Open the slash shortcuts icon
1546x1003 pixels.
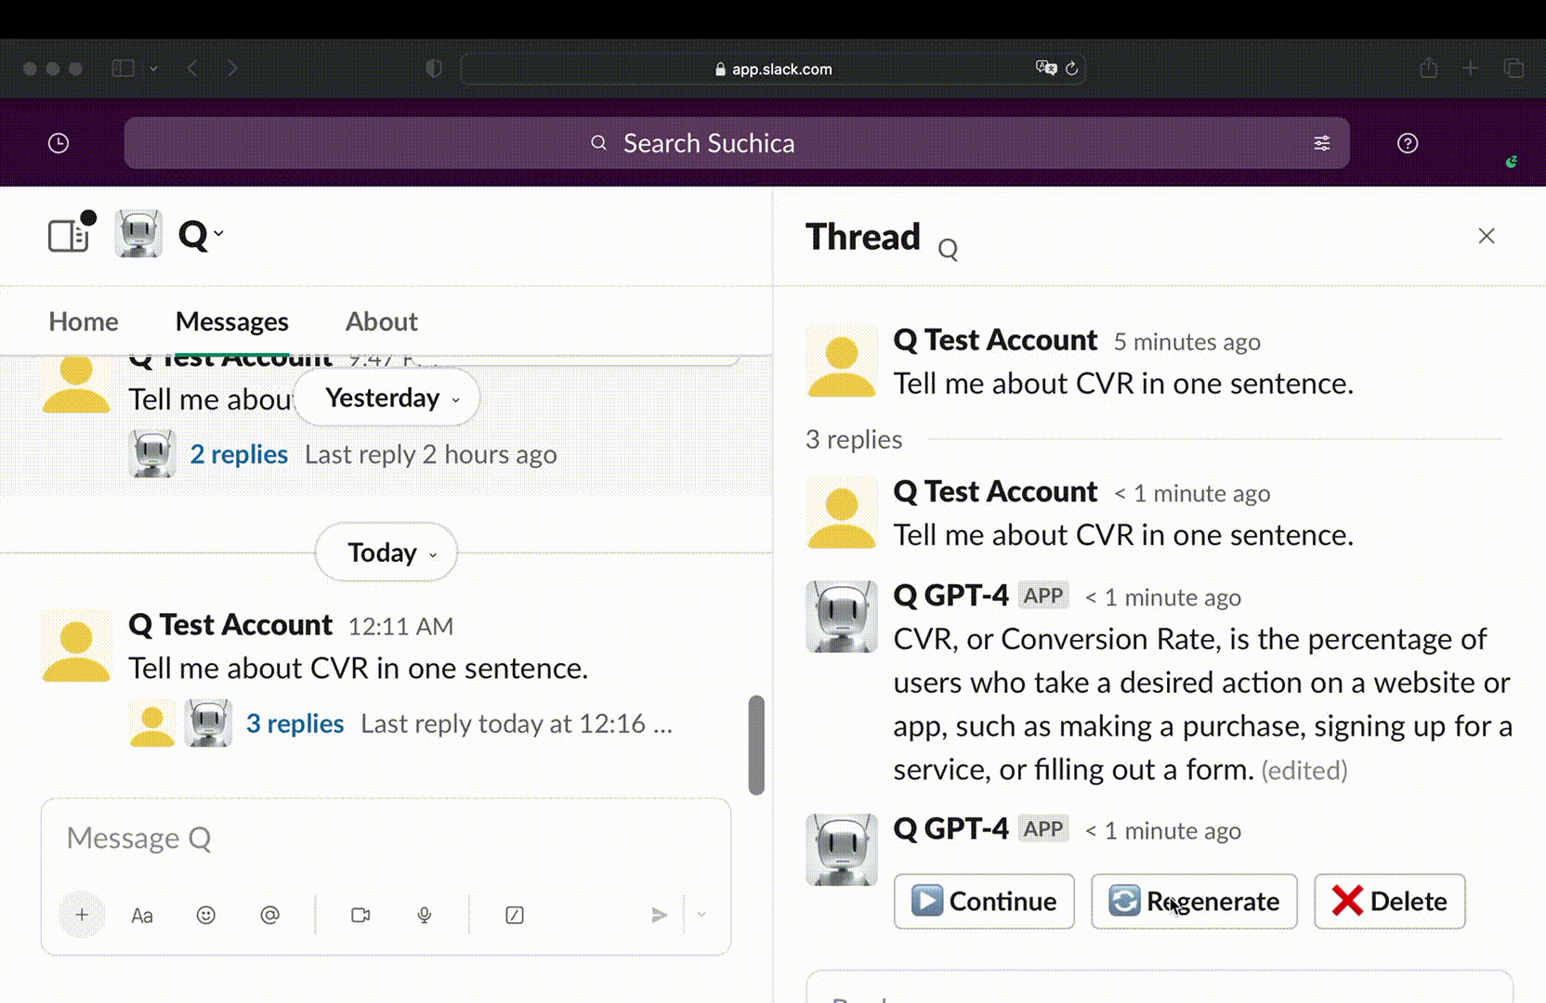514,915
